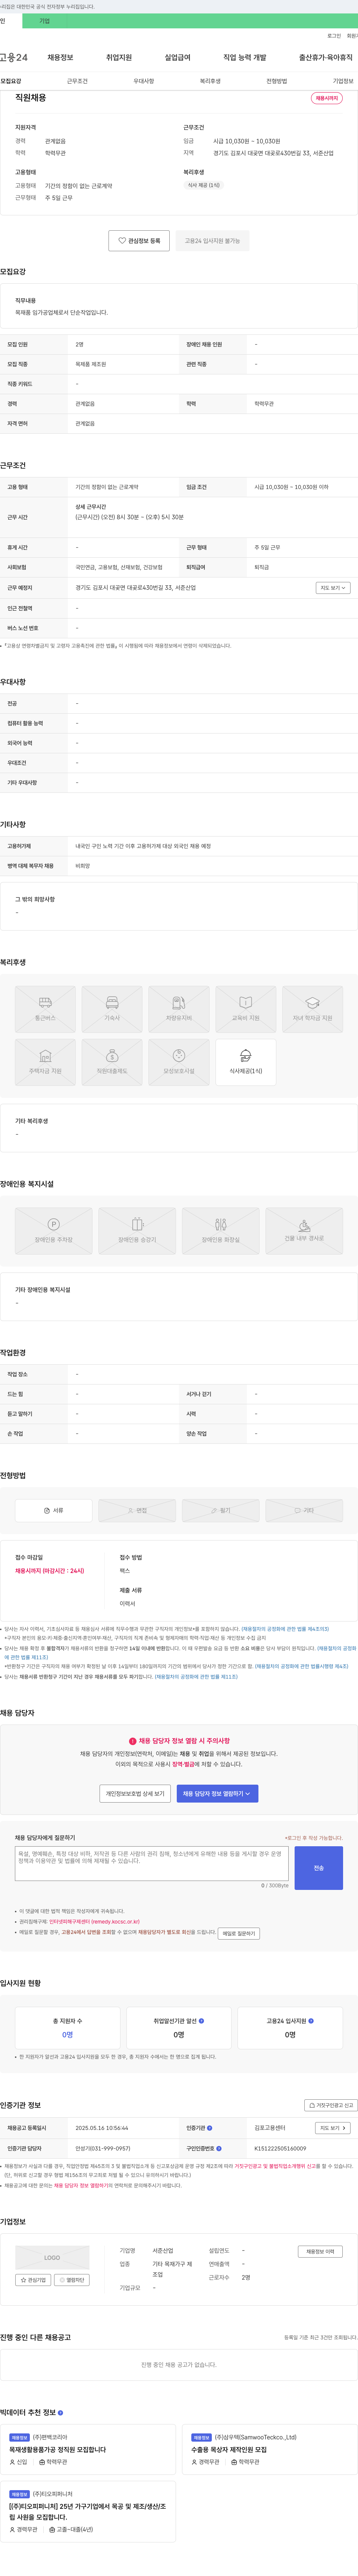Open the 직업 능력 개발 menu
This screenshot has width=358, height=2576.
pos(245,58)
